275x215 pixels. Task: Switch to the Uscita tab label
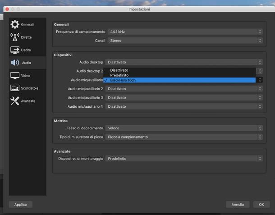point(26,50)
